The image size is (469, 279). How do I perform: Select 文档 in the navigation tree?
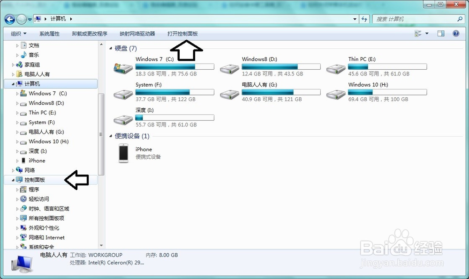(34, 45)
